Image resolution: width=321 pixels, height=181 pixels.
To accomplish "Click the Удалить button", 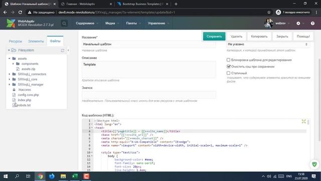I will coord(236,37).
